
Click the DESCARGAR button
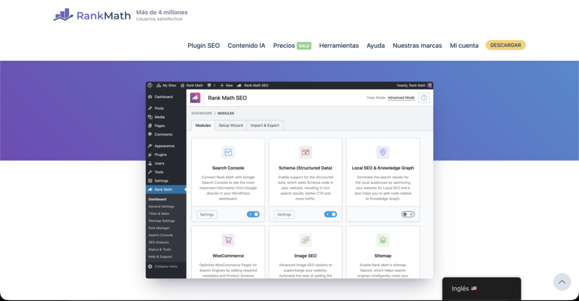(505, 45)
